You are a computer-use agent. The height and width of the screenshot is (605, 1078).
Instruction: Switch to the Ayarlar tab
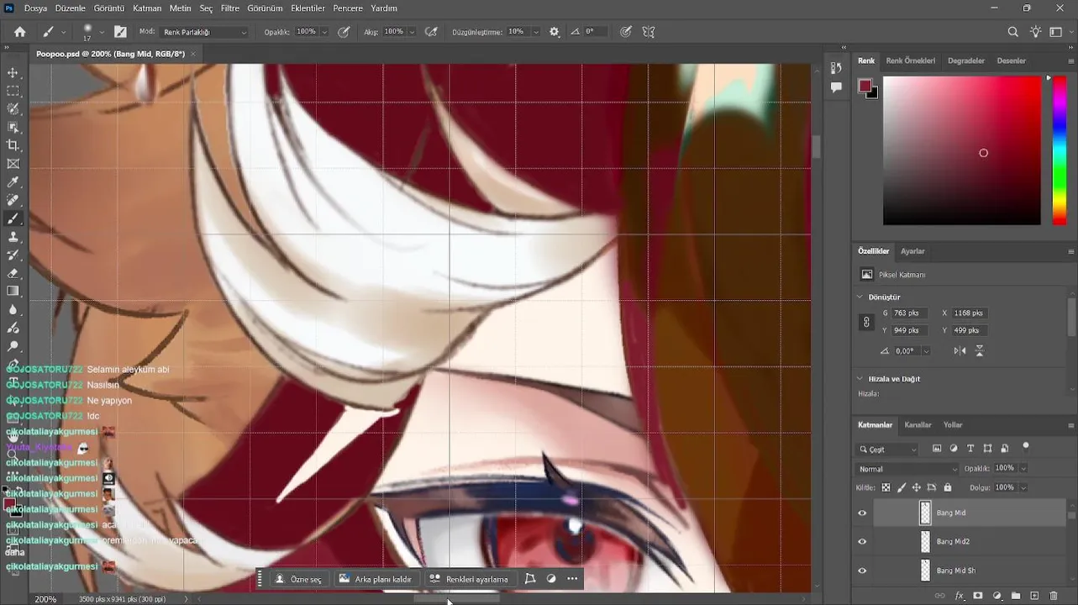click(912, 251)
